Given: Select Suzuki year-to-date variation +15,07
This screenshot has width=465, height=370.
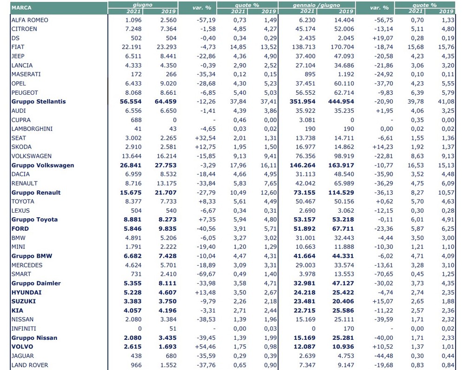Looking at the screenshot, I should [x=384, y=301].
